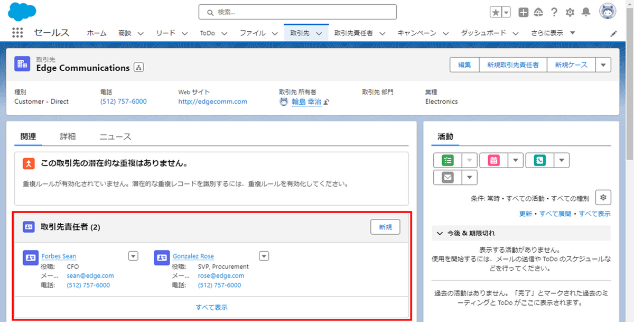Click the rose@edge.com email link

[x=221, y=275]
